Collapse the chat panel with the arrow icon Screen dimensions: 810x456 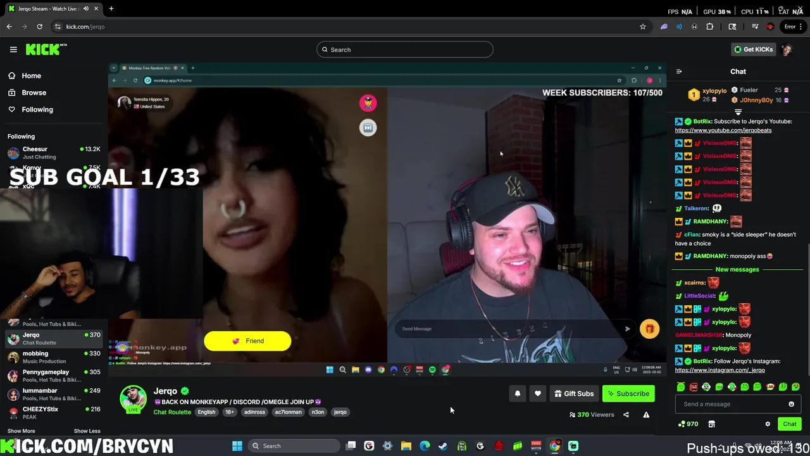tap(679, 72)
